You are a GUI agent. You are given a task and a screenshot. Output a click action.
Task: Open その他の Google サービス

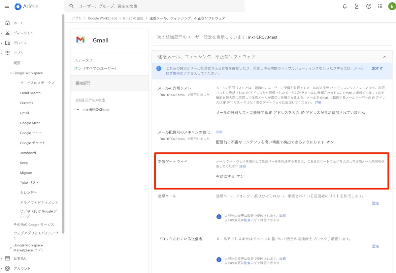34,225
